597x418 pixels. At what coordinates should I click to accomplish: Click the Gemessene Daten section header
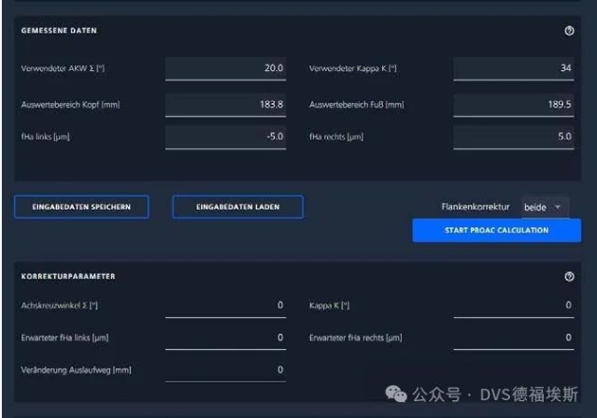[59, 31]
